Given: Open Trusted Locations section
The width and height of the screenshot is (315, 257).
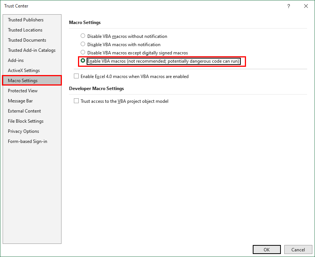Looking at the screenshot, I should 32,30.
